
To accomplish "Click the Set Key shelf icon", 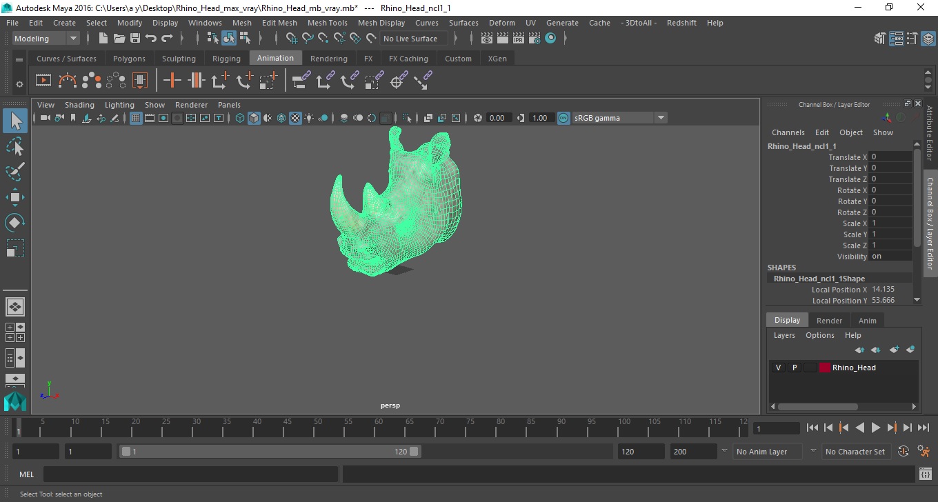I will click(172, 81).
